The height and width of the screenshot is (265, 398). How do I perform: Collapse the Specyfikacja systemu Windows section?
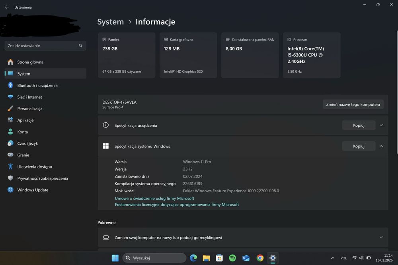click(x=381, y=146)
